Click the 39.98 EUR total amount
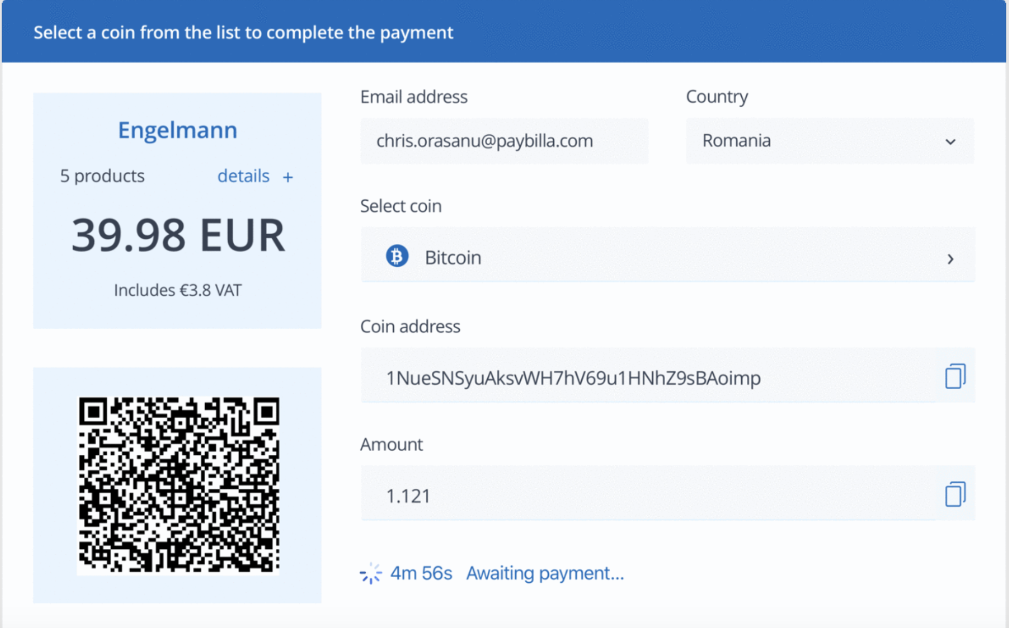Viewport: 1009px width, 628px height. pyautogui.click(x=178, y=235)
